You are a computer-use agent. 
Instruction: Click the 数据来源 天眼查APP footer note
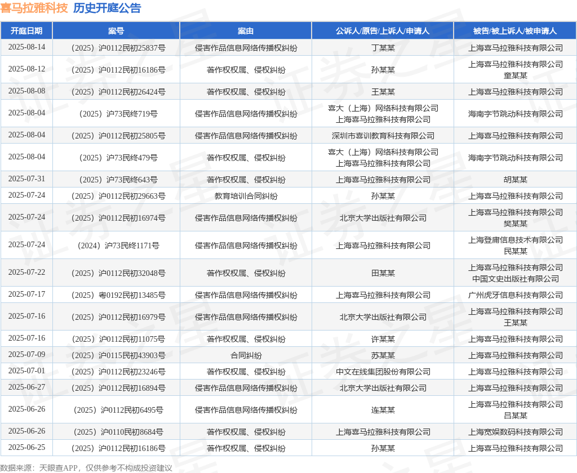point(86,468)
